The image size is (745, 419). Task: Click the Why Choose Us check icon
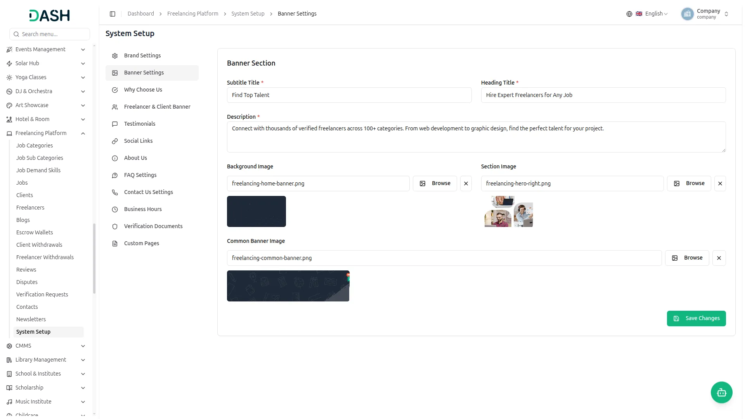(x=115, y=90)
